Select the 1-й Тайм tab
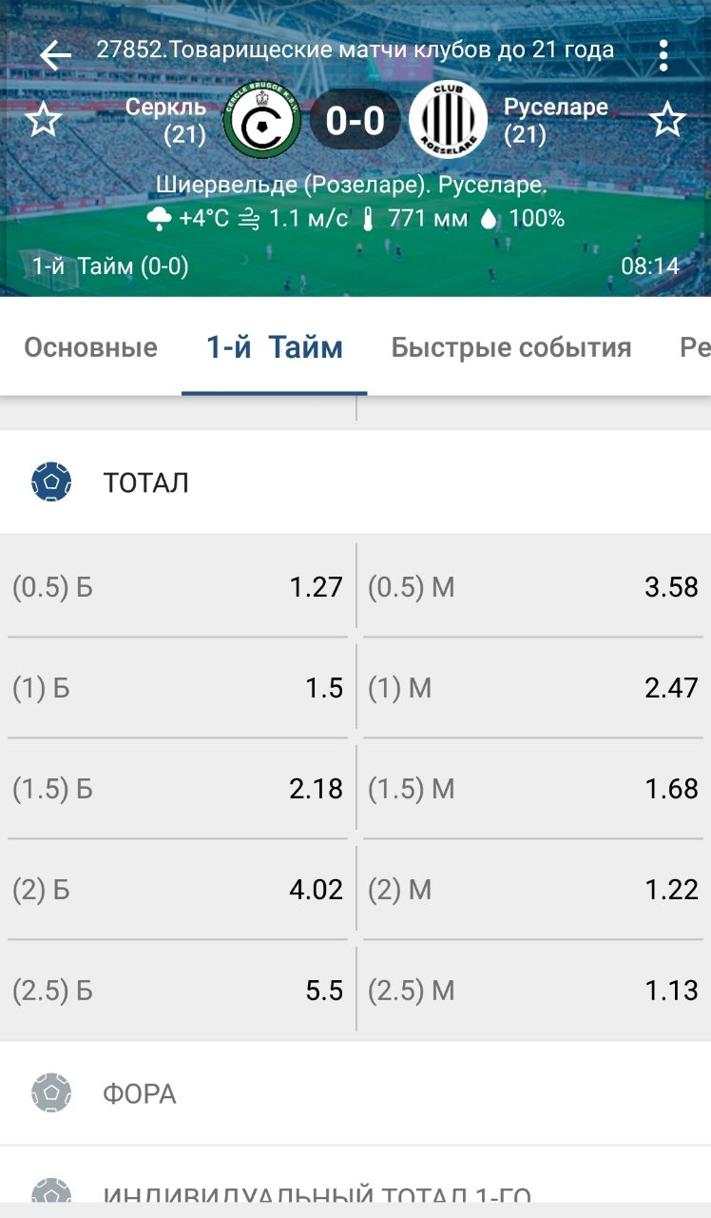The width and height of the screenshot is (711, 1218). pos(275,347)
